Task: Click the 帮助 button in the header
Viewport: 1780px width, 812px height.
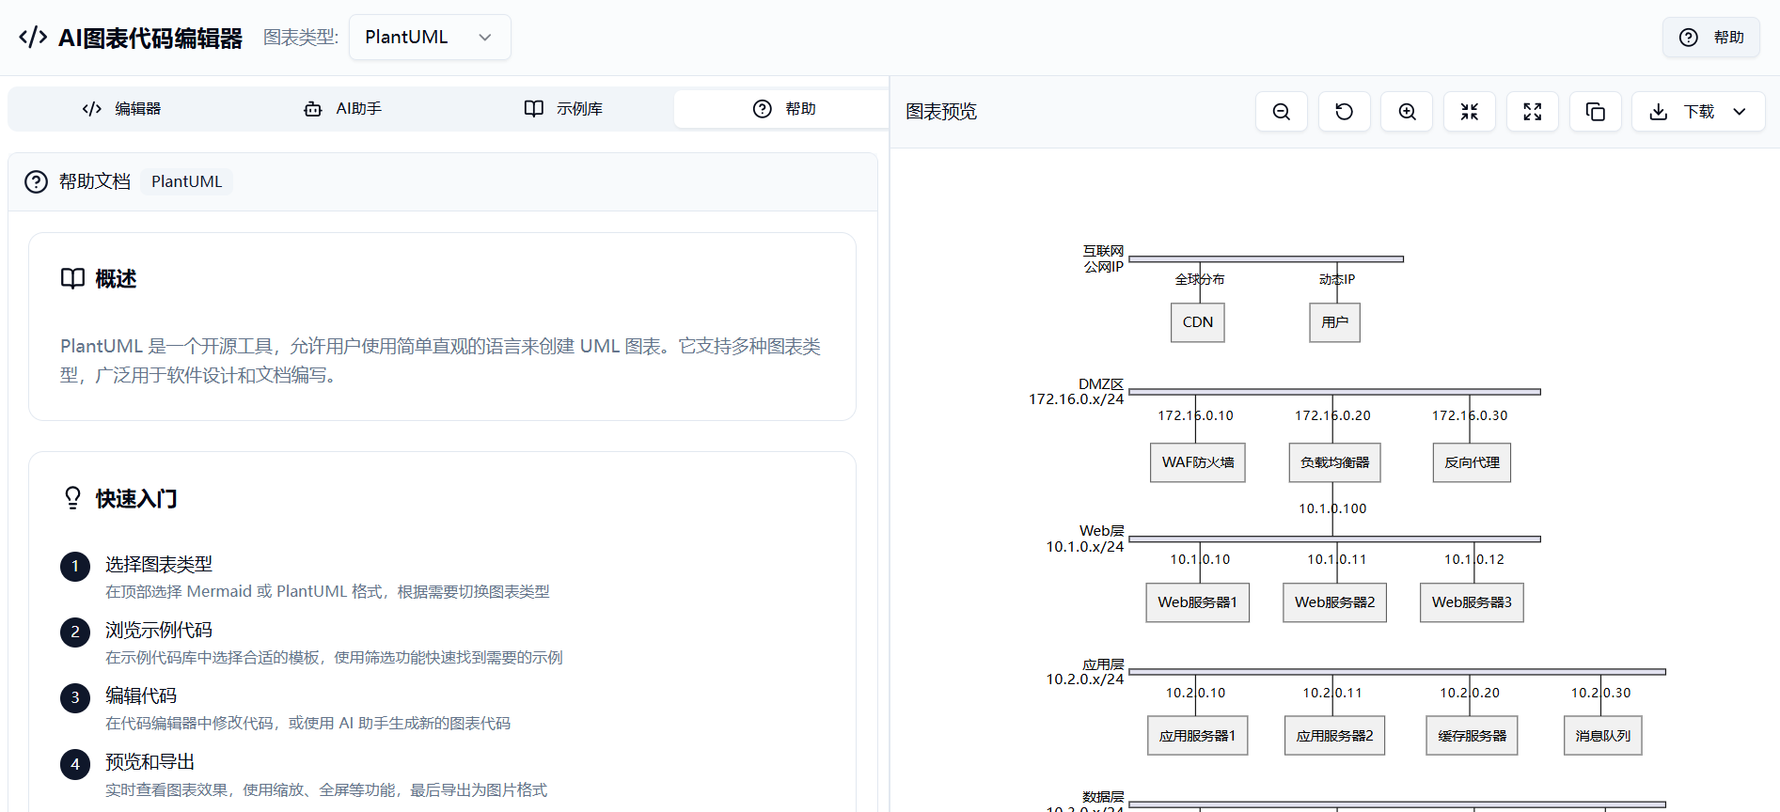Action: (1711, 38)
